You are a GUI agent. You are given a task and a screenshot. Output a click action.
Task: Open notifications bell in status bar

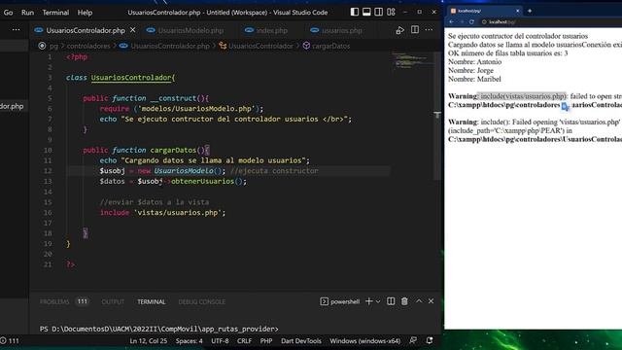(x=430, y=340)
